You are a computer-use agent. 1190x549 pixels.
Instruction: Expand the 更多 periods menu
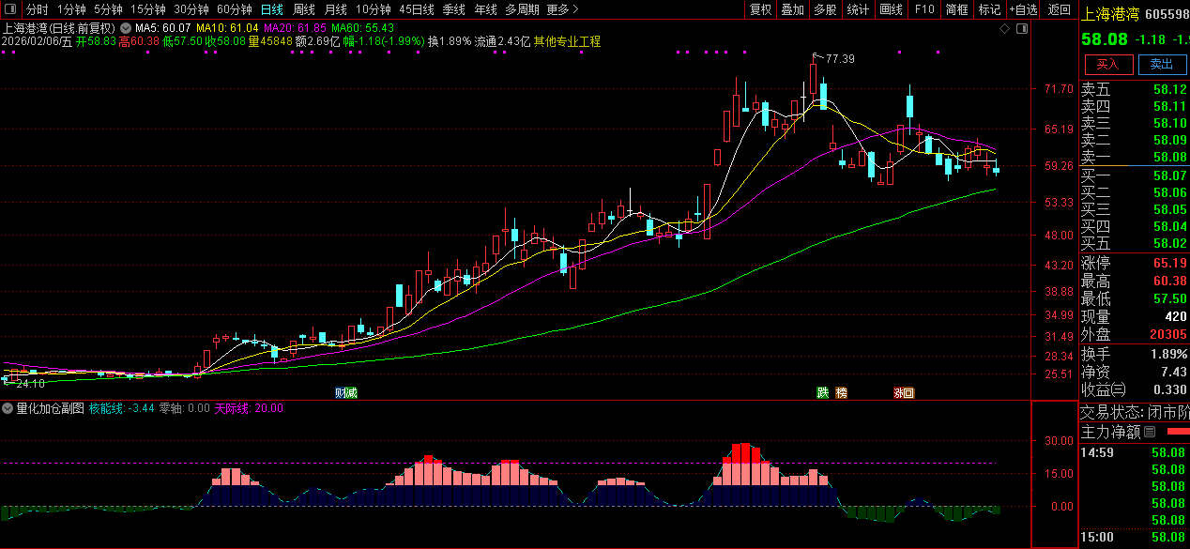click(x=562, y=9)
